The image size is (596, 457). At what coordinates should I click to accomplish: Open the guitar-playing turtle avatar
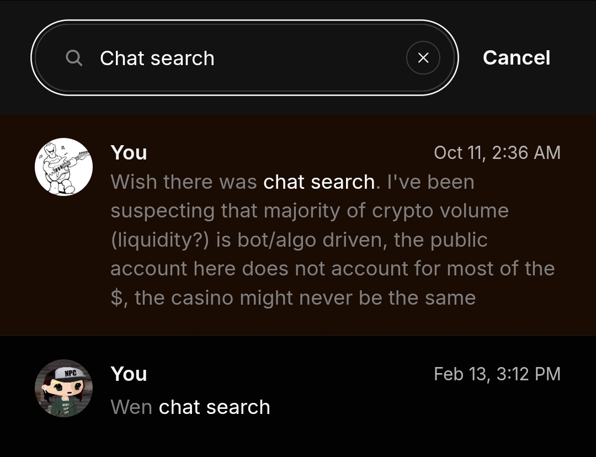(63, 167)
